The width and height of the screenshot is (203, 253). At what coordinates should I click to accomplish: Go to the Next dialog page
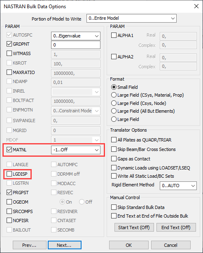click(x=64, y=245)
